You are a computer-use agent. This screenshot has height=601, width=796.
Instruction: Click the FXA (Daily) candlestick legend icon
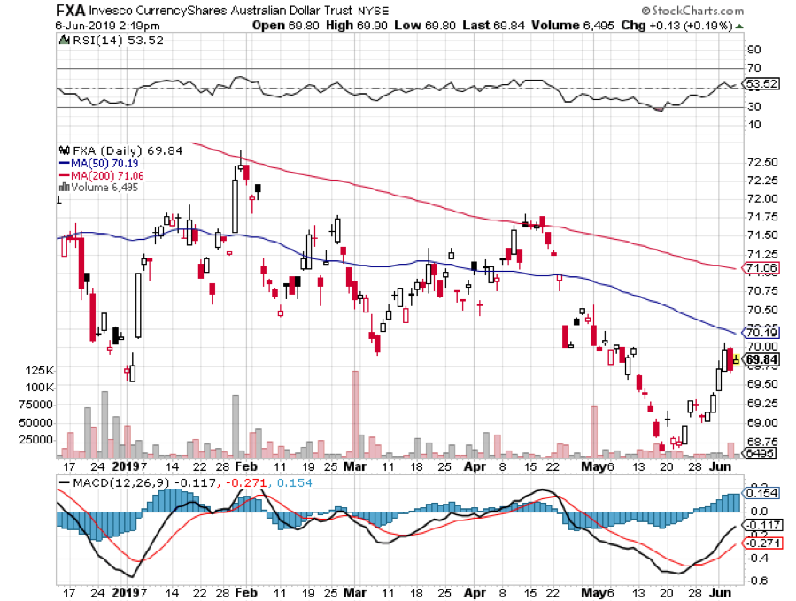(65, 150)
